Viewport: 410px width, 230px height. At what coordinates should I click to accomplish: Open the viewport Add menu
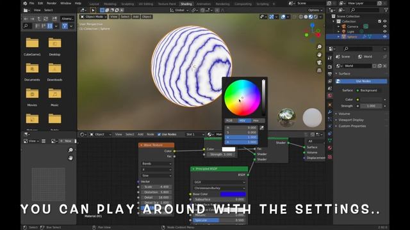[135, 17]
